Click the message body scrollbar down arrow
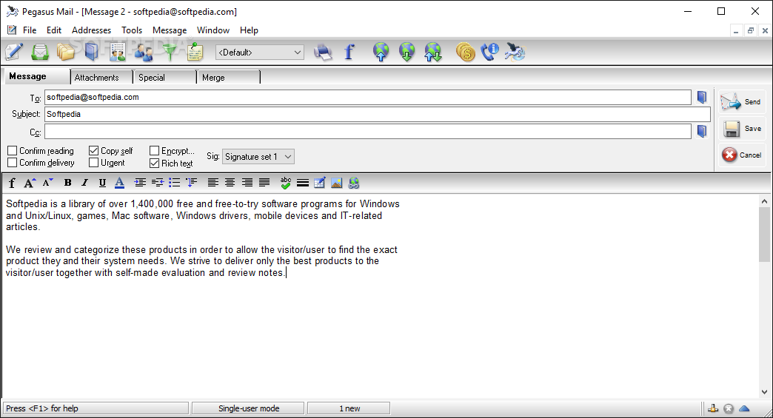 click(764, 392)
